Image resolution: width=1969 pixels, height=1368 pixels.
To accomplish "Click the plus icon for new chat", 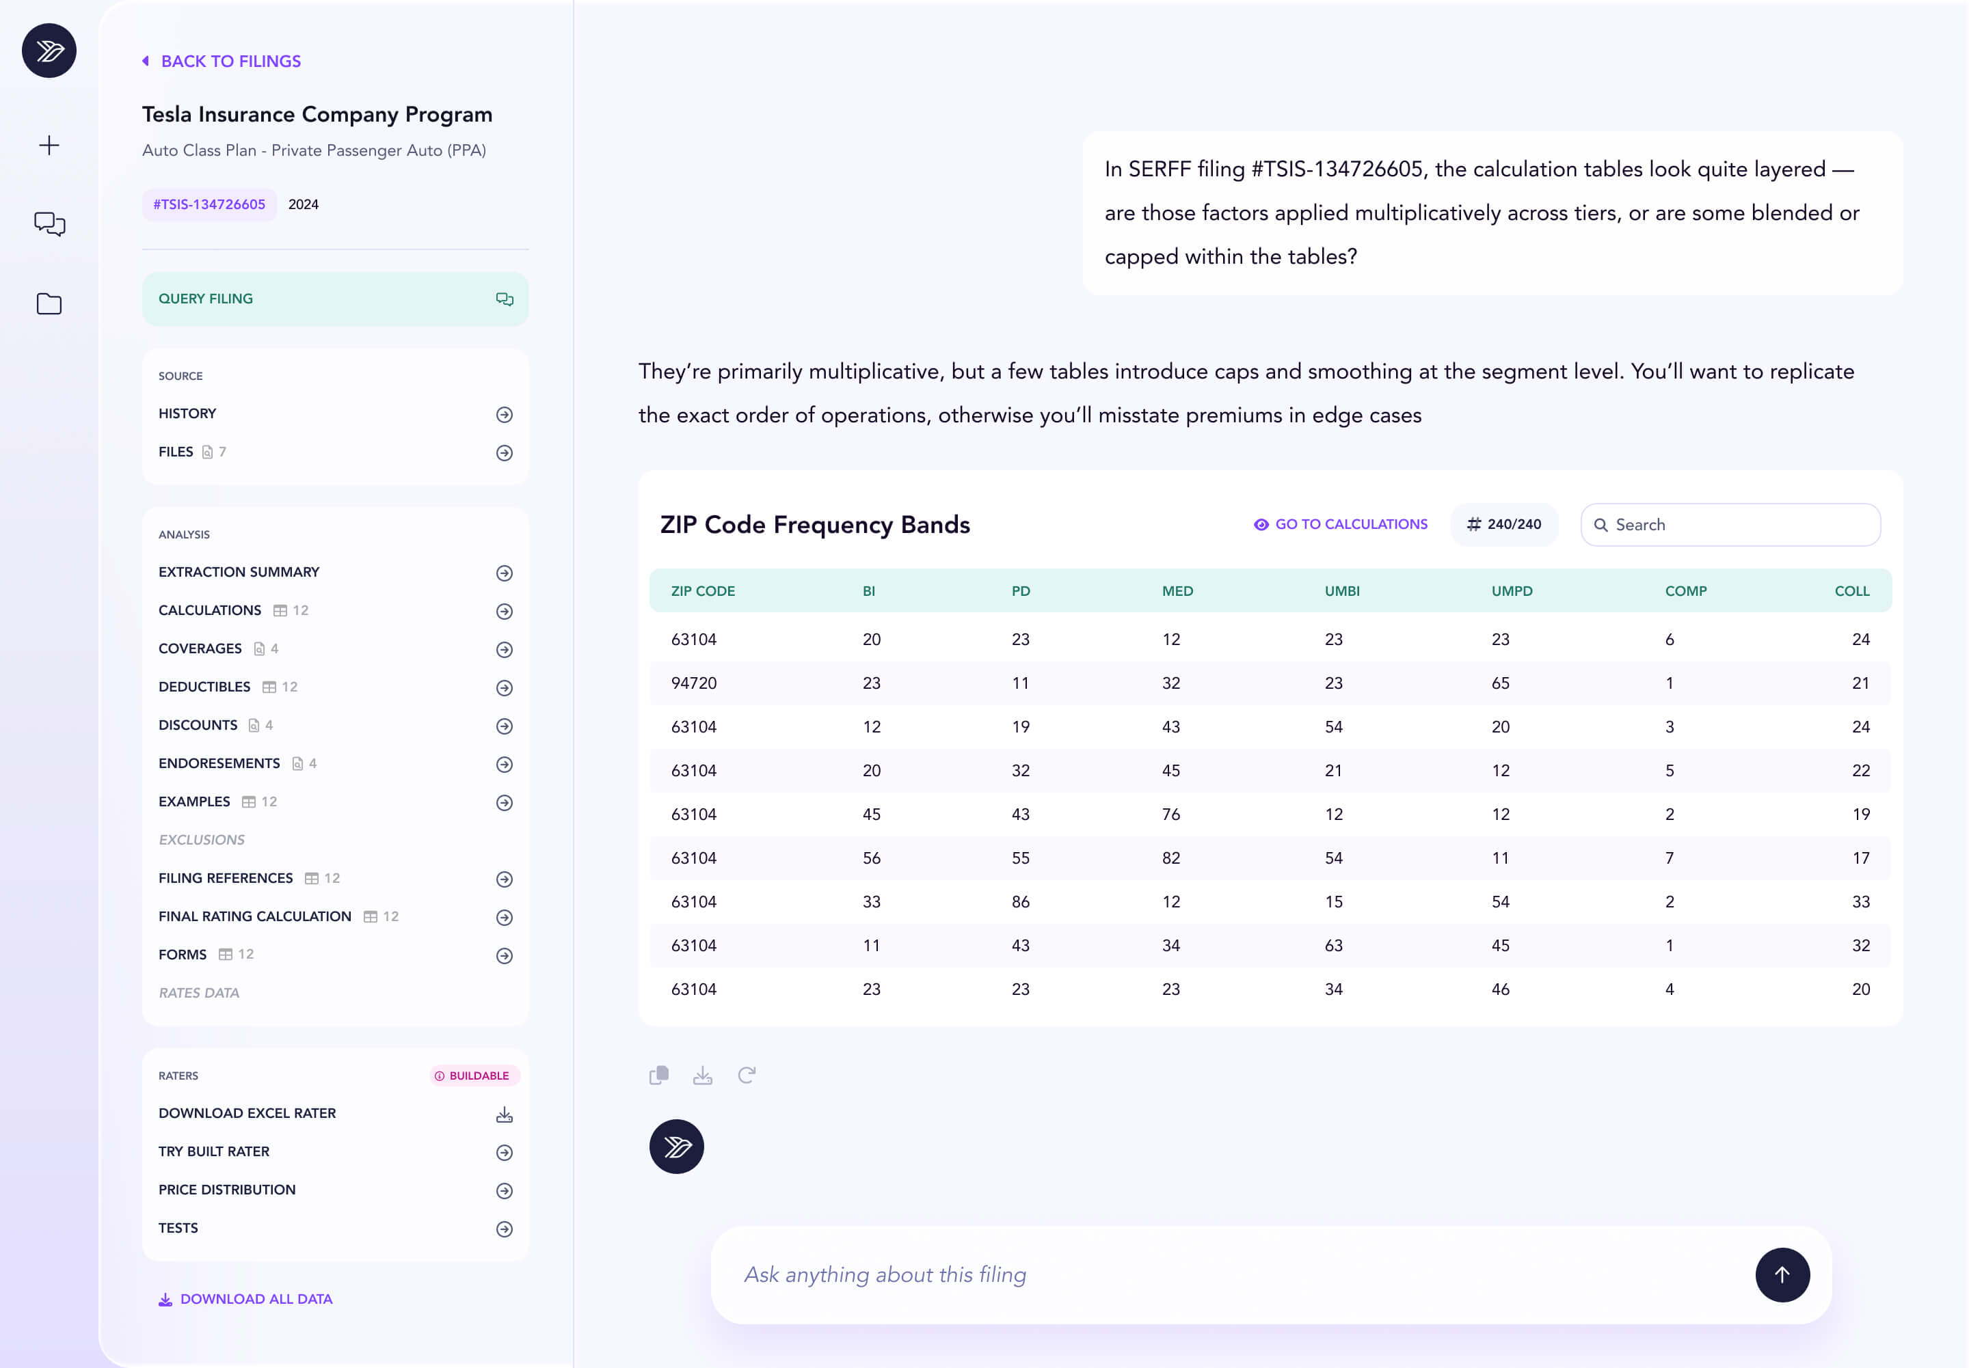I will click(x=49, y=145).
